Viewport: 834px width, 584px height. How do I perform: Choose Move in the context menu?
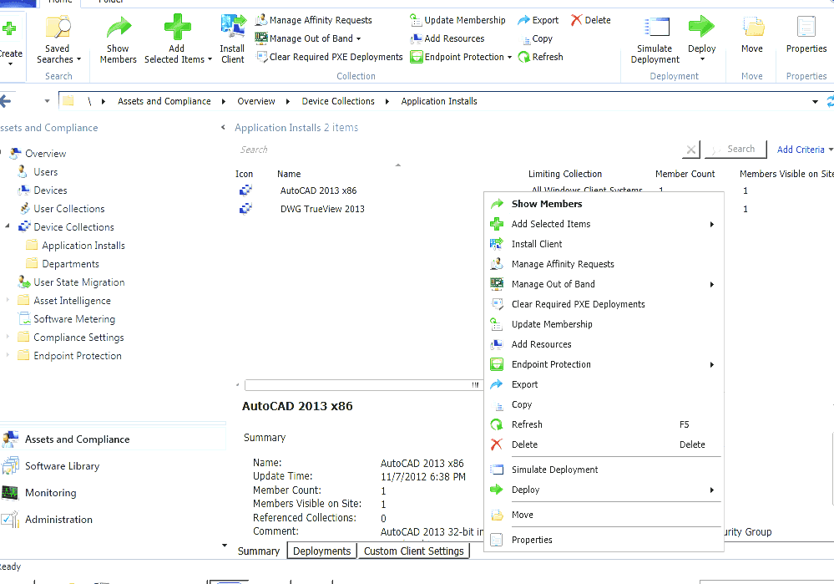pyautogui.click(x=604, y=515)
